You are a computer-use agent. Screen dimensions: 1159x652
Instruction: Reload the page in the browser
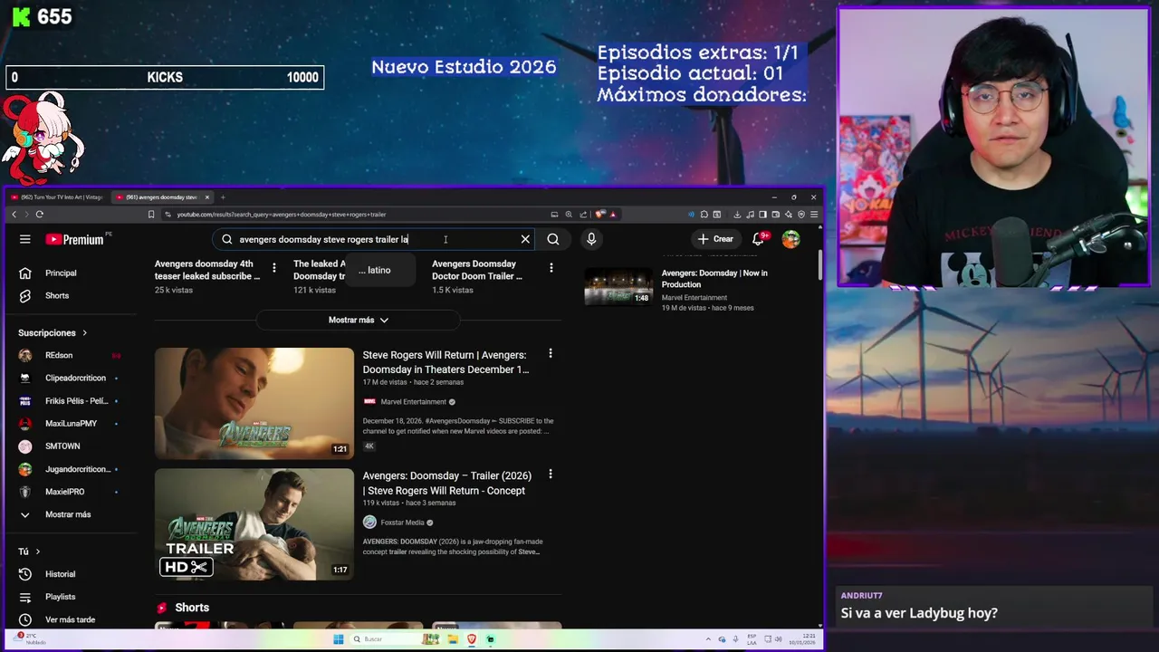(x=40, y=215)
